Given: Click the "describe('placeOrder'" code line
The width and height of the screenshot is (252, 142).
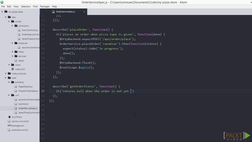Looking at the screenshot, I should pyautogui.click(x=83, y=30).
